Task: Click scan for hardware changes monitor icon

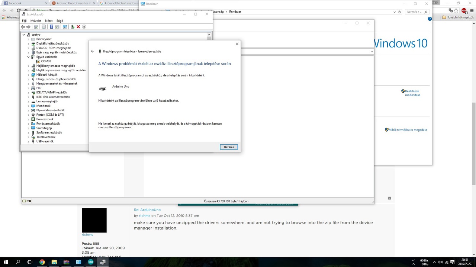Action: tap(65, 27)
